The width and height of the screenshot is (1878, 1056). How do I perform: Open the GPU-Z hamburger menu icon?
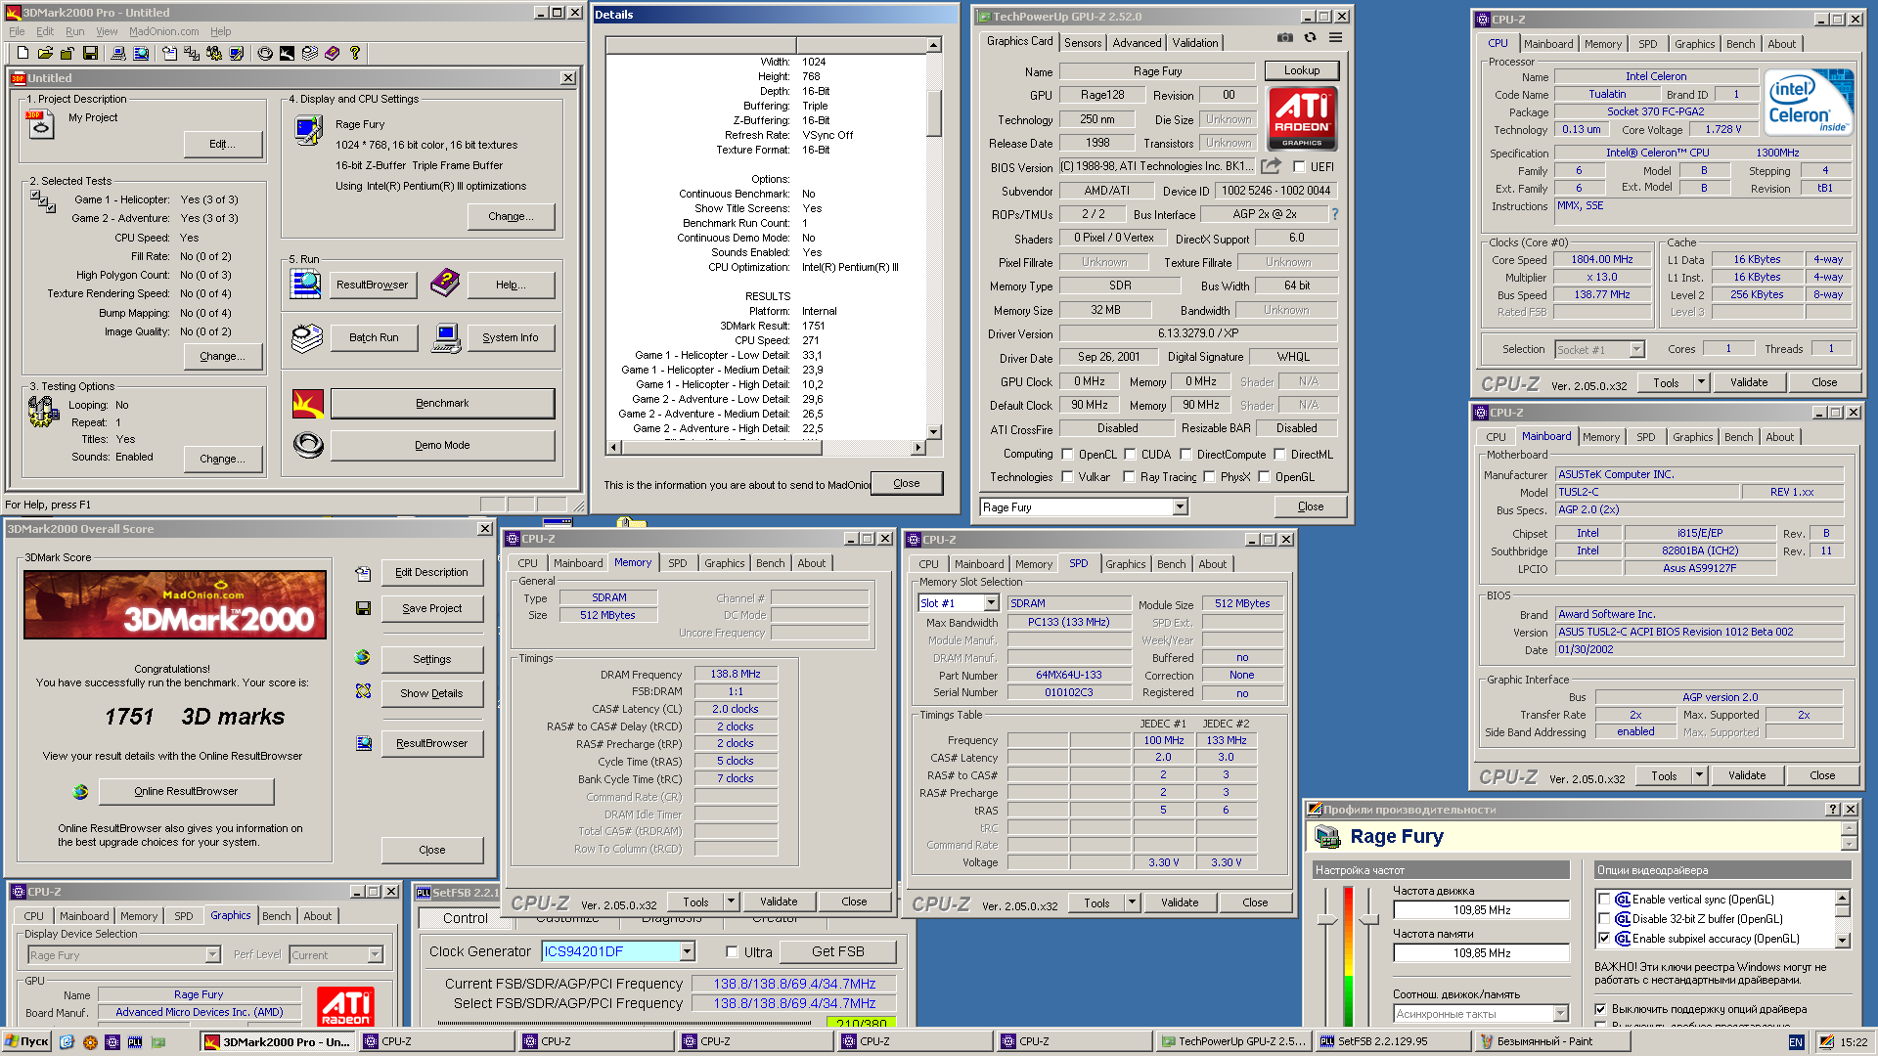click(1335, 37)
